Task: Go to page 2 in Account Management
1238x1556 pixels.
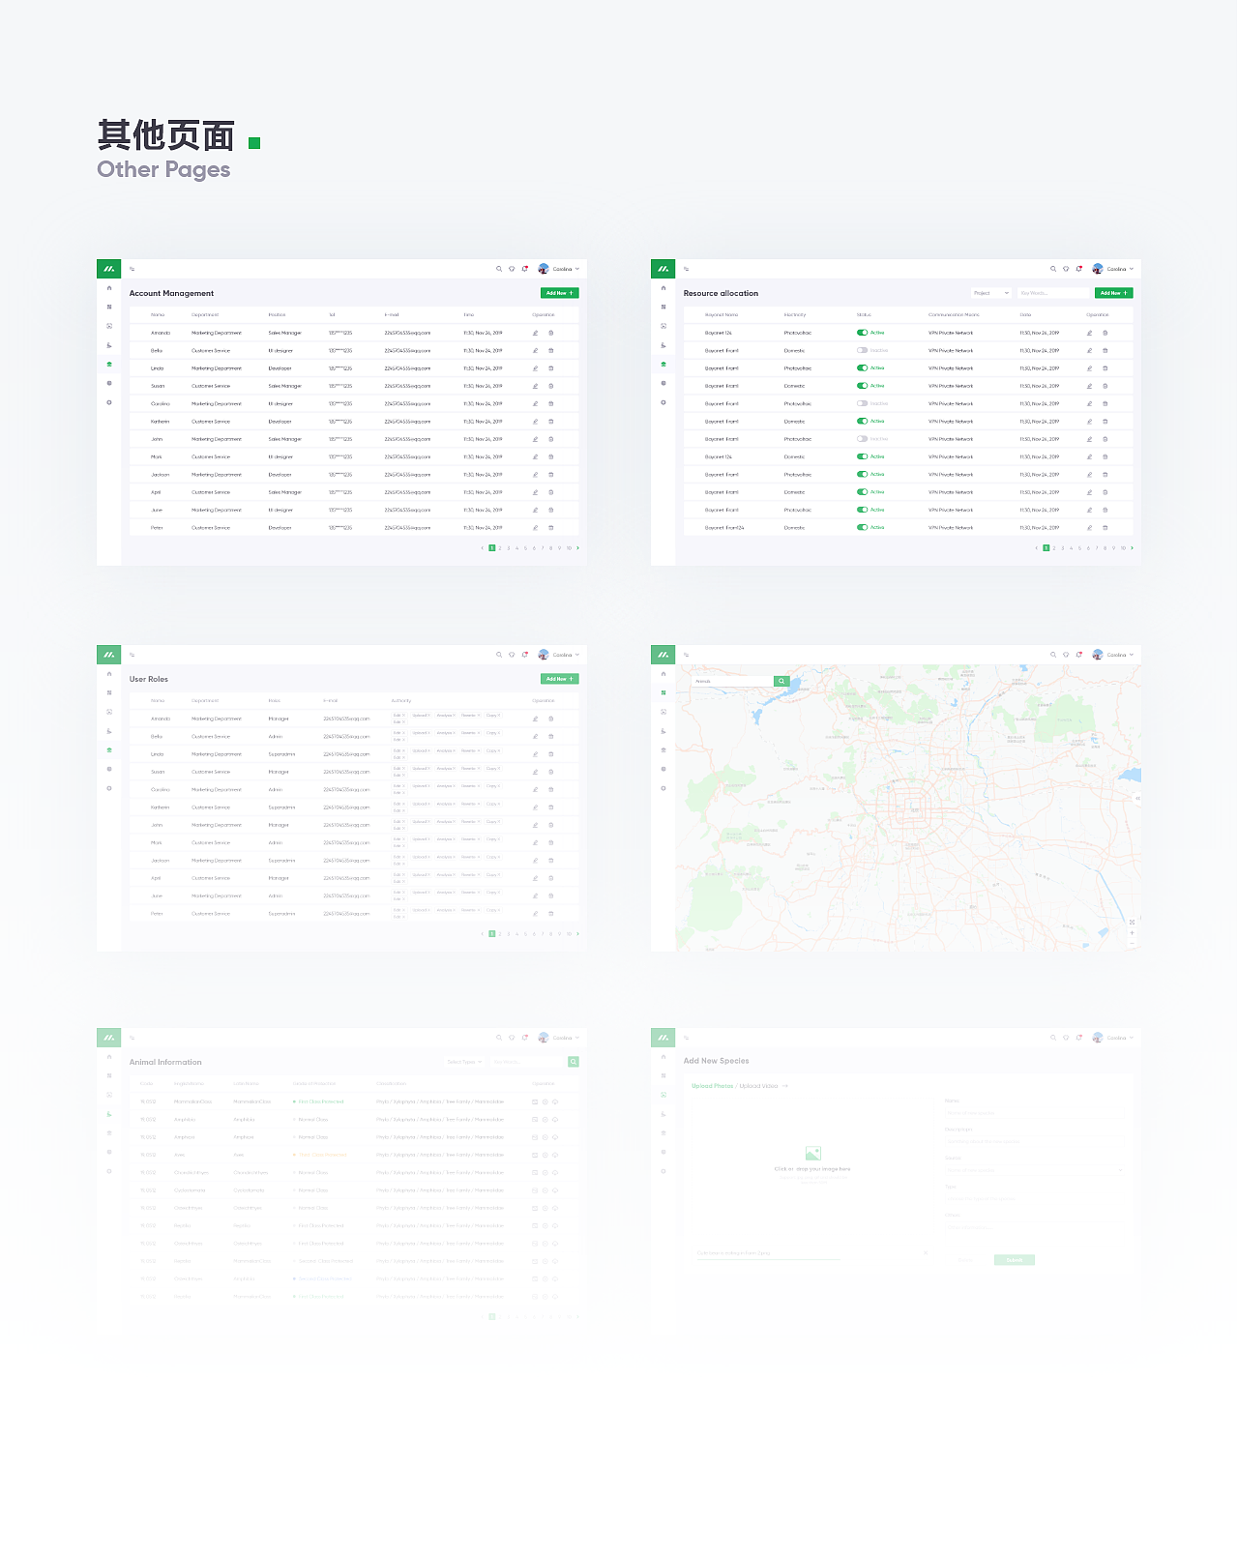Action: pyautogui.click(x=500, y=548)
